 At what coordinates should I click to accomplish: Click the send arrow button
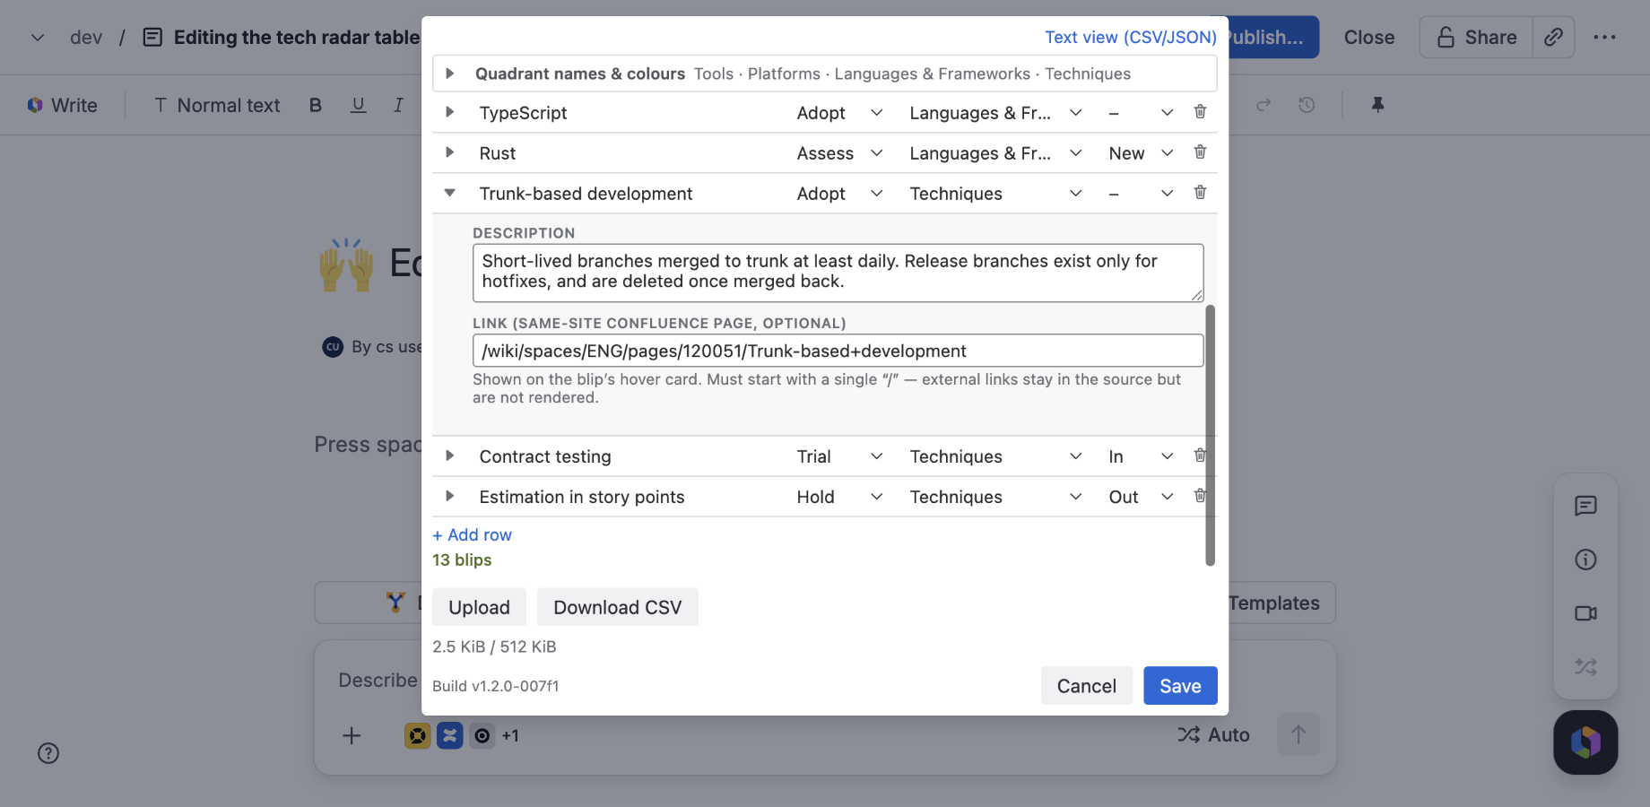(1298, 734)
